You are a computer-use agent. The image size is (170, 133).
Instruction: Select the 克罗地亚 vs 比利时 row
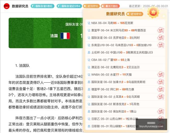(125, 38)
